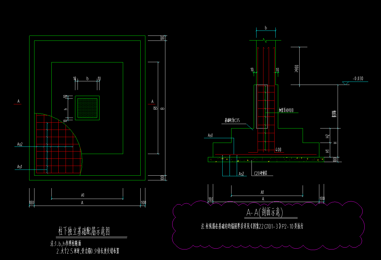Click the title 柱下独立基础配筋示意图
381x260 pixels.
point(84,231)
